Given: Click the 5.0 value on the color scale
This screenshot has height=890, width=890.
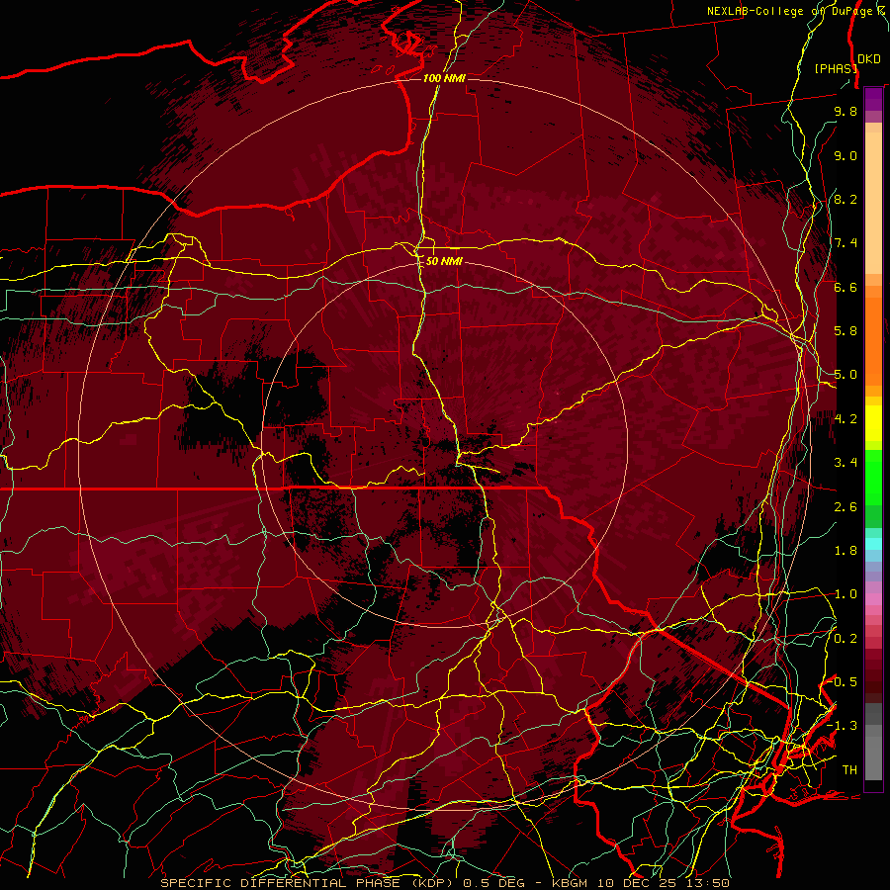Looking at the screenshot, I should click(845, 375).
